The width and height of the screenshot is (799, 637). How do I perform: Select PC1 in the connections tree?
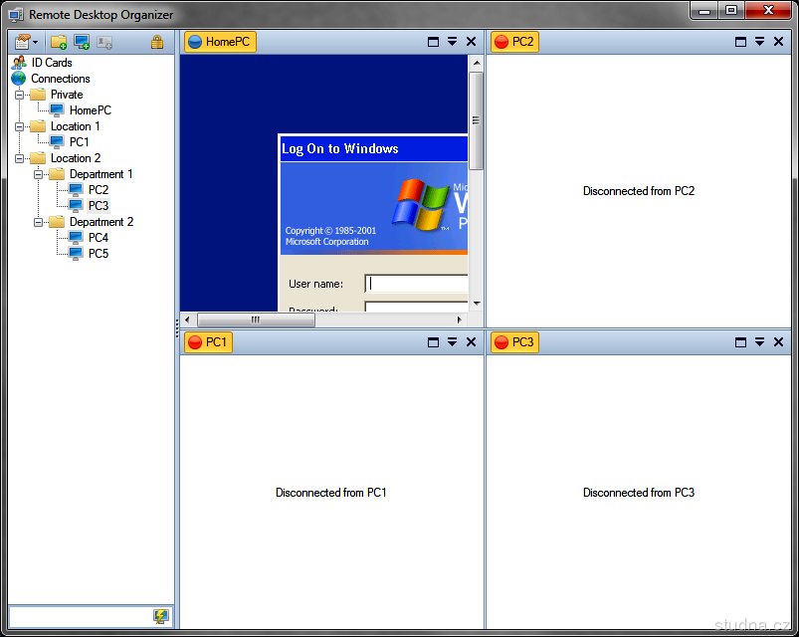tap(79, 142)
